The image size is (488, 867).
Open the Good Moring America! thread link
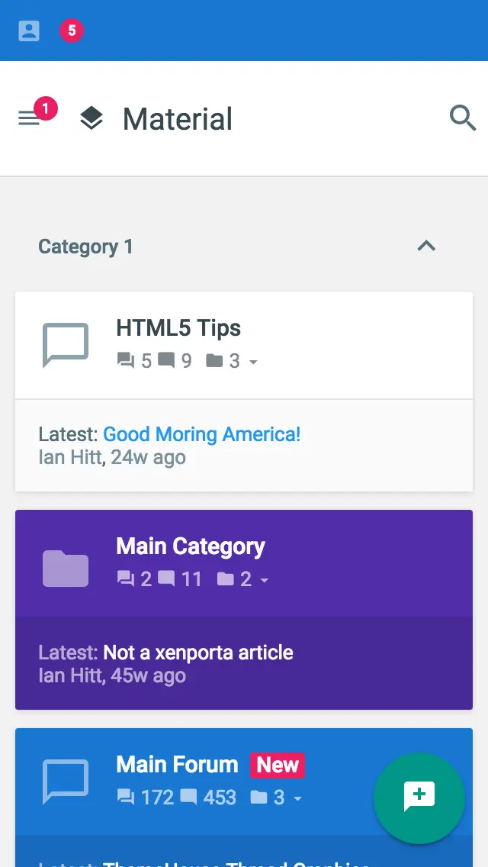coord(202,434)
